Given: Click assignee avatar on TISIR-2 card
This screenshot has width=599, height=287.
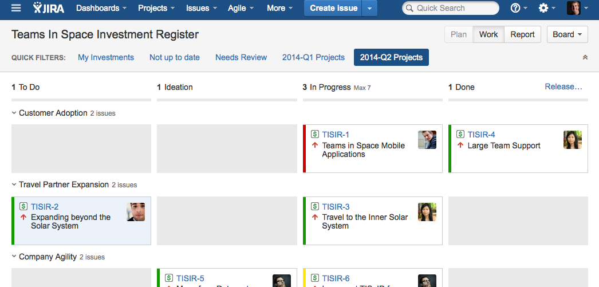Looking at the screenshot, I should pyautogui.click(x=136, y=212).
